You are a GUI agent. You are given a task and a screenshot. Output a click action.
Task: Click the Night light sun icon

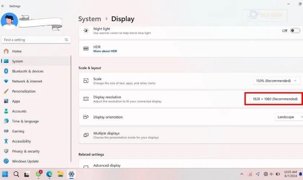pos(86,31)
